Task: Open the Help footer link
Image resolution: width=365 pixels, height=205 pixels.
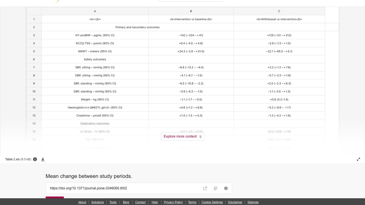Action: click(x=155, y=202)
